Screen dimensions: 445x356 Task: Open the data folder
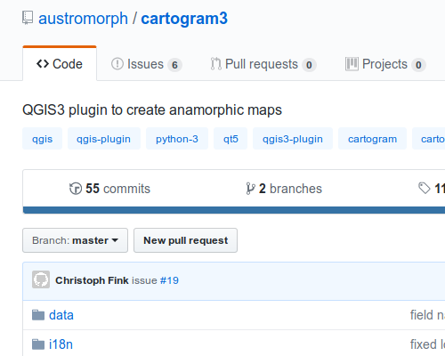tap(61, 315)
